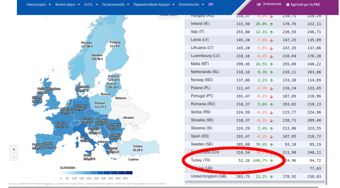Click Turkey change value 648,7%

click(260, 161)
